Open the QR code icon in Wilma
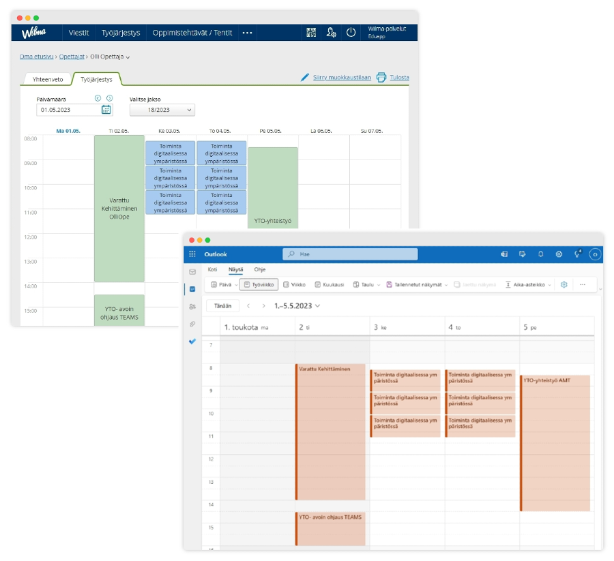This screenshot has width=614, height=561. coord(311,33)
